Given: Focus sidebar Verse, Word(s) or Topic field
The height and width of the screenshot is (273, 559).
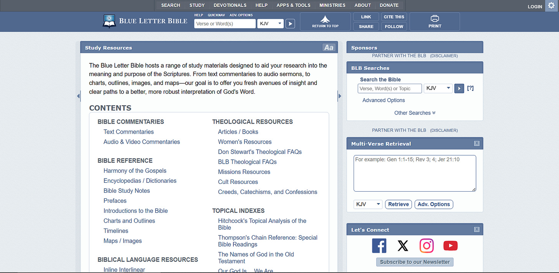Looking at the screenshot, I should click(390, 88).
